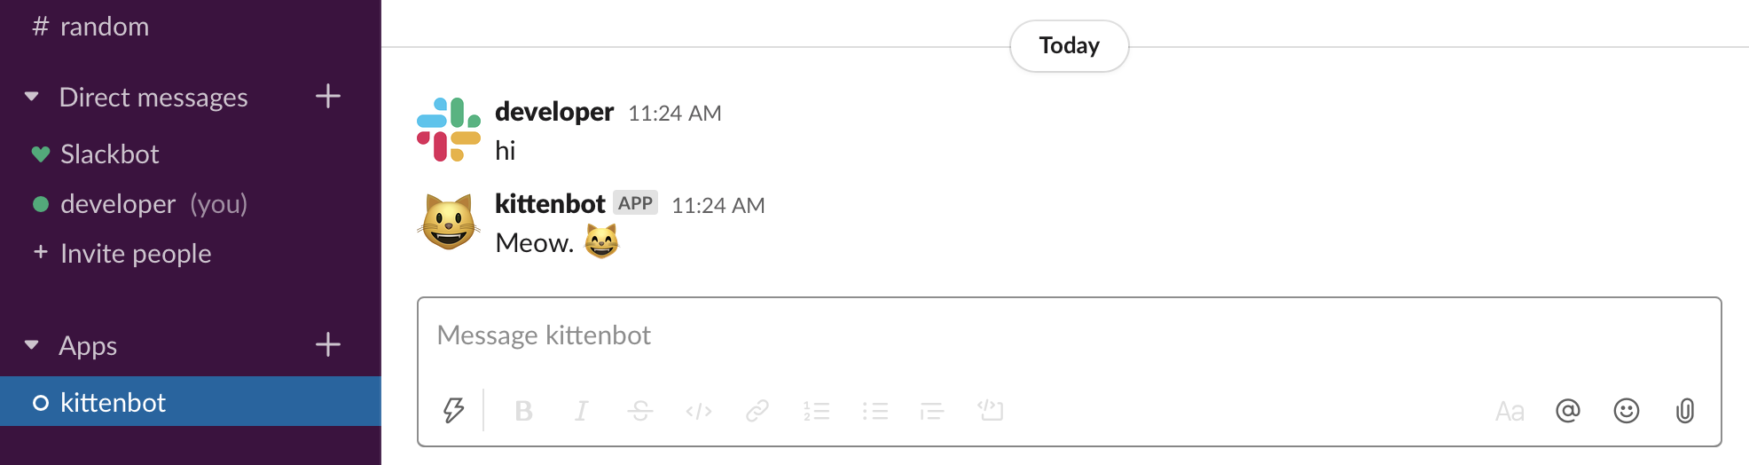The width and height of the screenshot is (1749, 465).
Task: Toggle the Aa formatting toolbar visibility
Action: (1509, 411)
